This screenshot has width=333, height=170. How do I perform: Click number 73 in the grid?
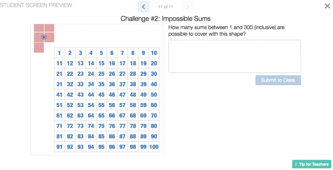[x=81, y=126]
